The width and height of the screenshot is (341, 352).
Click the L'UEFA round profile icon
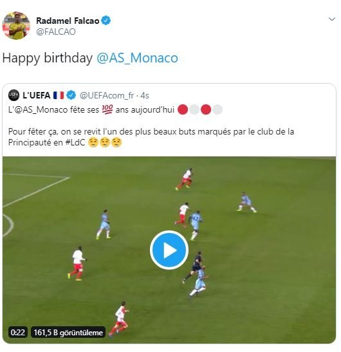pos(14,95)
